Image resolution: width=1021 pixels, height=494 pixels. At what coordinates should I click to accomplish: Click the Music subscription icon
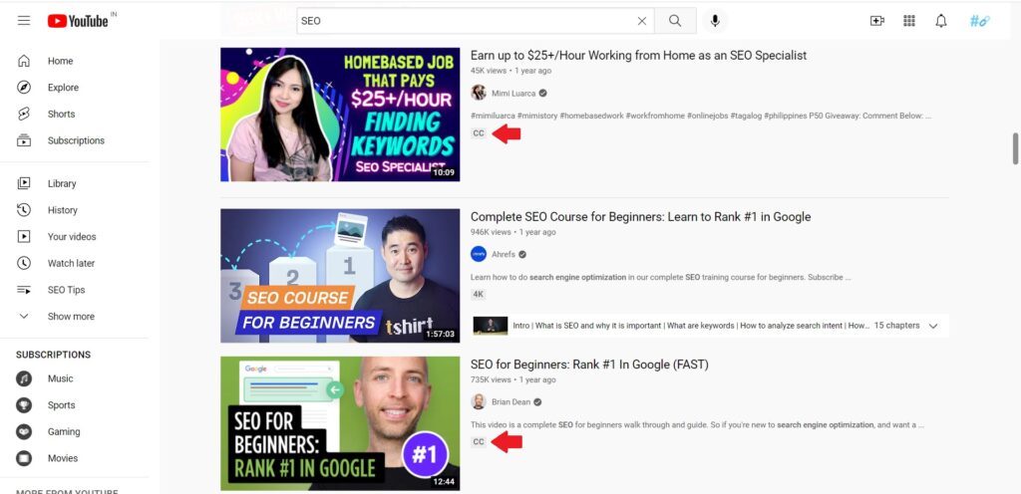tap(24, 378)
